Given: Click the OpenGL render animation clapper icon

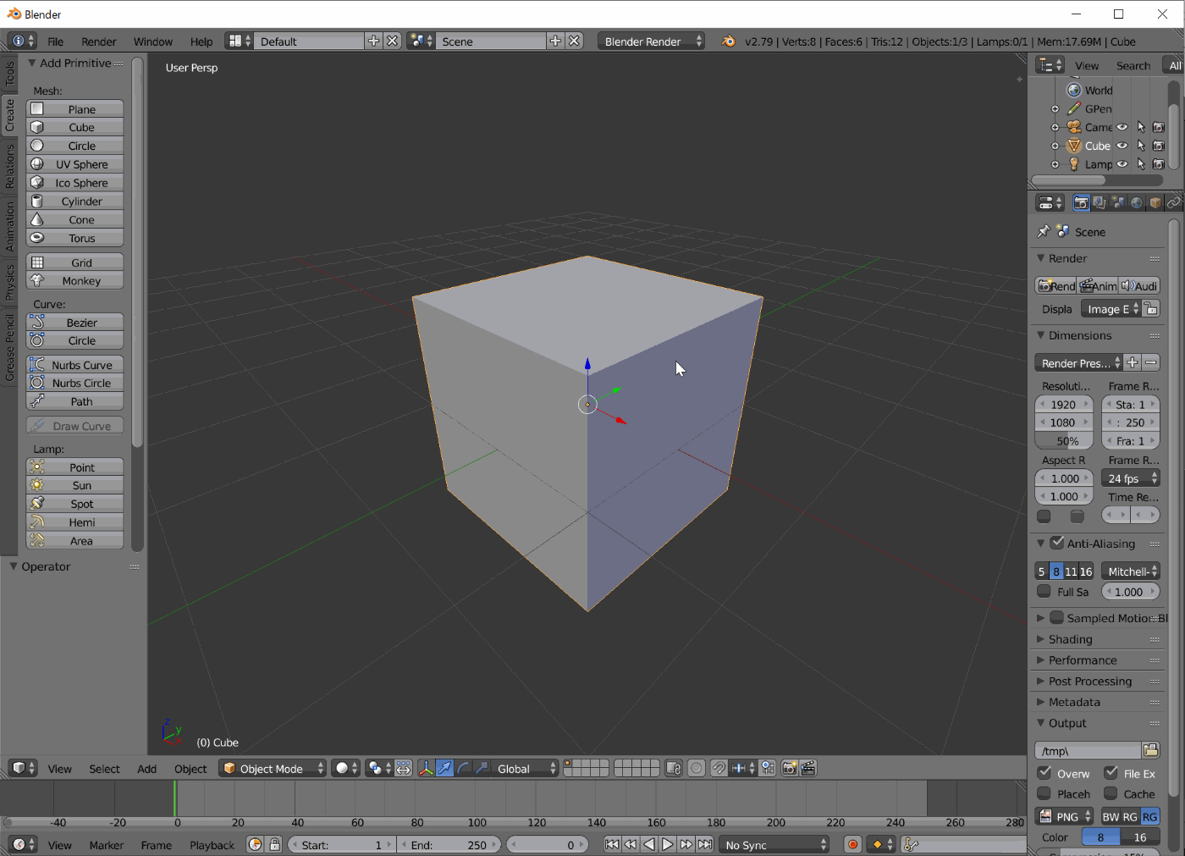Looking at the screenshot, I should [808, 768].
